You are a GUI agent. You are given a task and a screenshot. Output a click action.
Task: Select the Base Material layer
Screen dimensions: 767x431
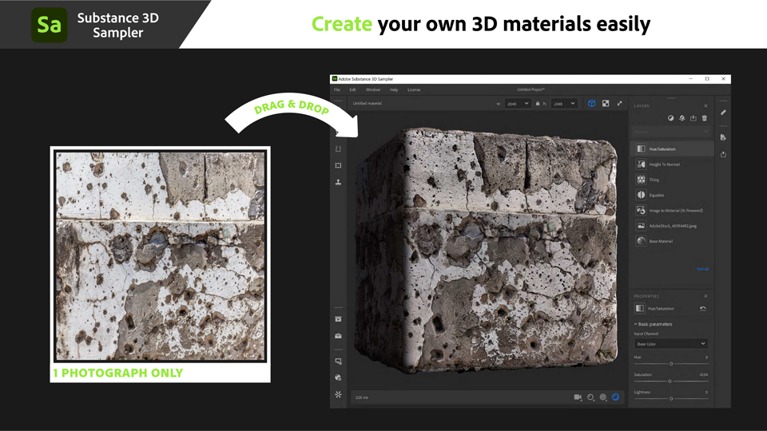(672, 241)
